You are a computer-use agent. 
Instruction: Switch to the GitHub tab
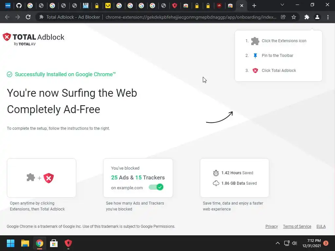19,6
